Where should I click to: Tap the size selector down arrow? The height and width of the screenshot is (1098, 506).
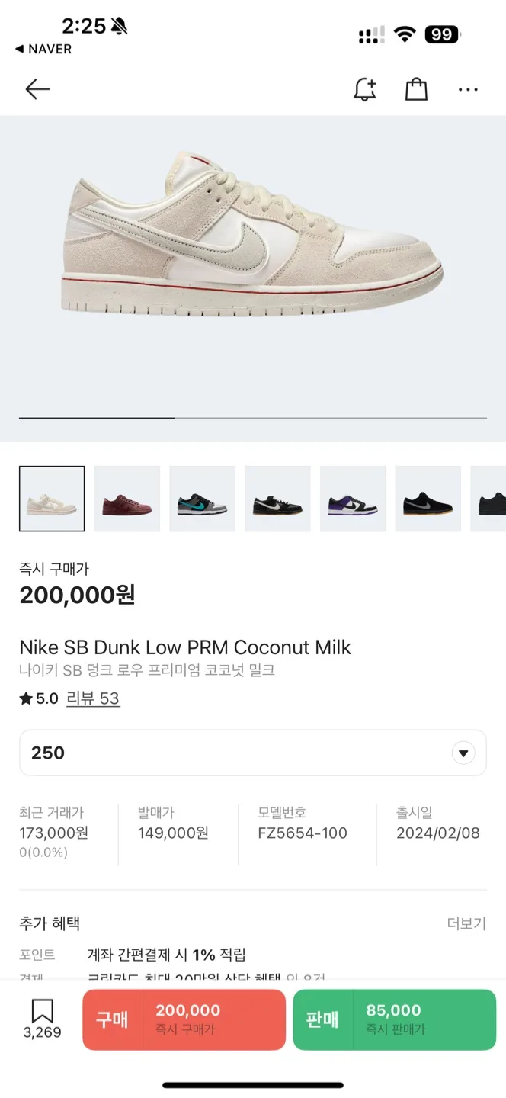point(463,753)
